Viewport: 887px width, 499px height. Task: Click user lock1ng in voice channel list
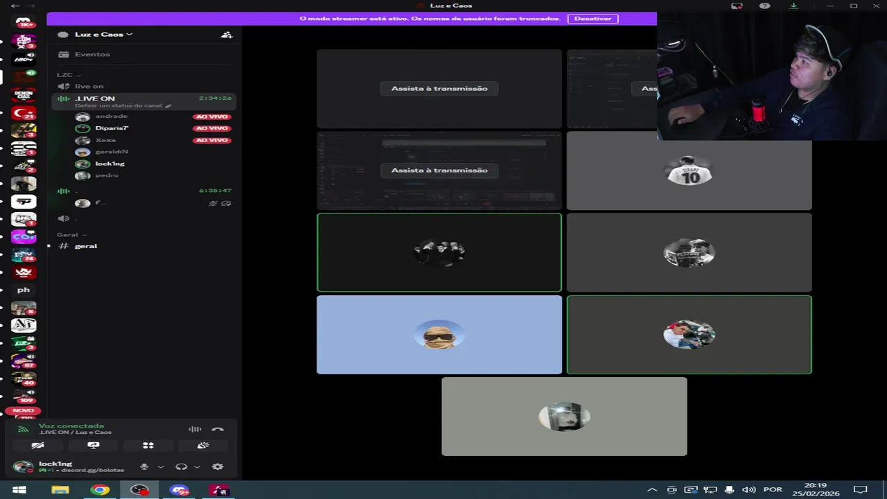(x=109, y=164)
